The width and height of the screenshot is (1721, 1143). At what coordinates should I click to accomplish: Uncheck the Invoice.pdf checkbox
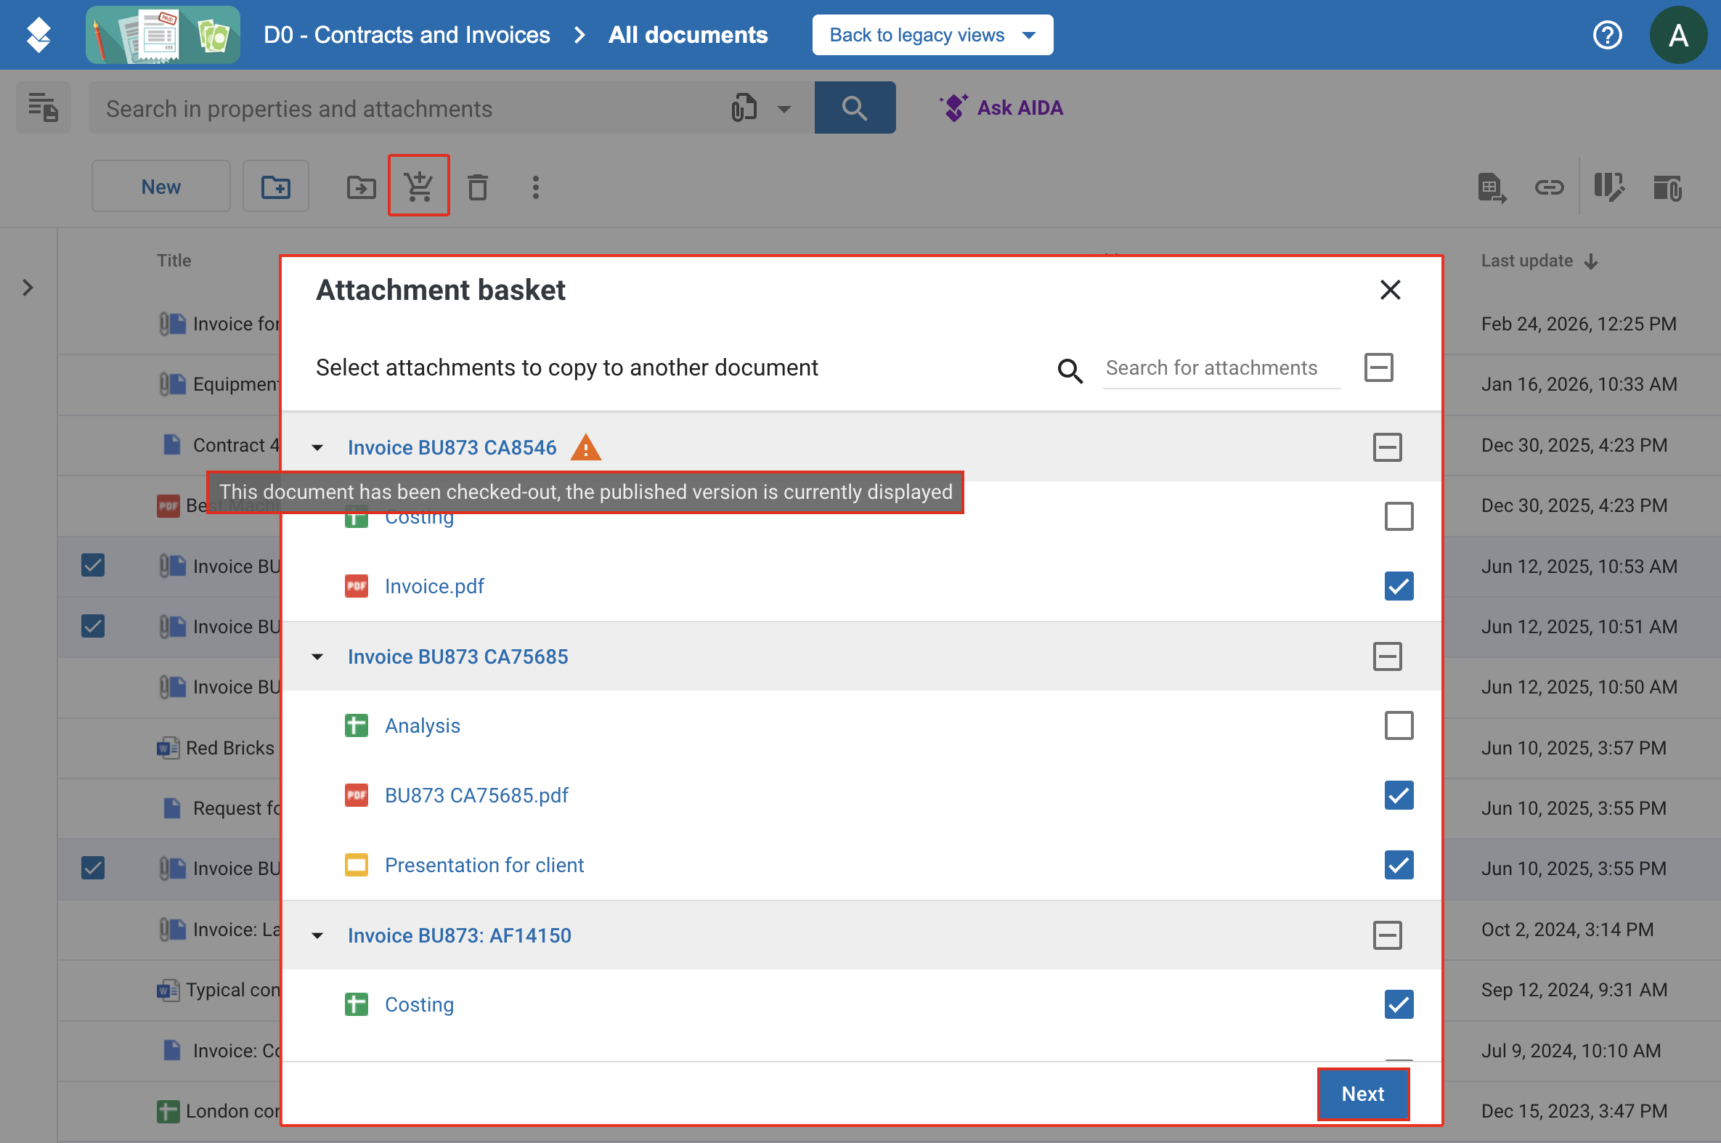point(1399,586)
